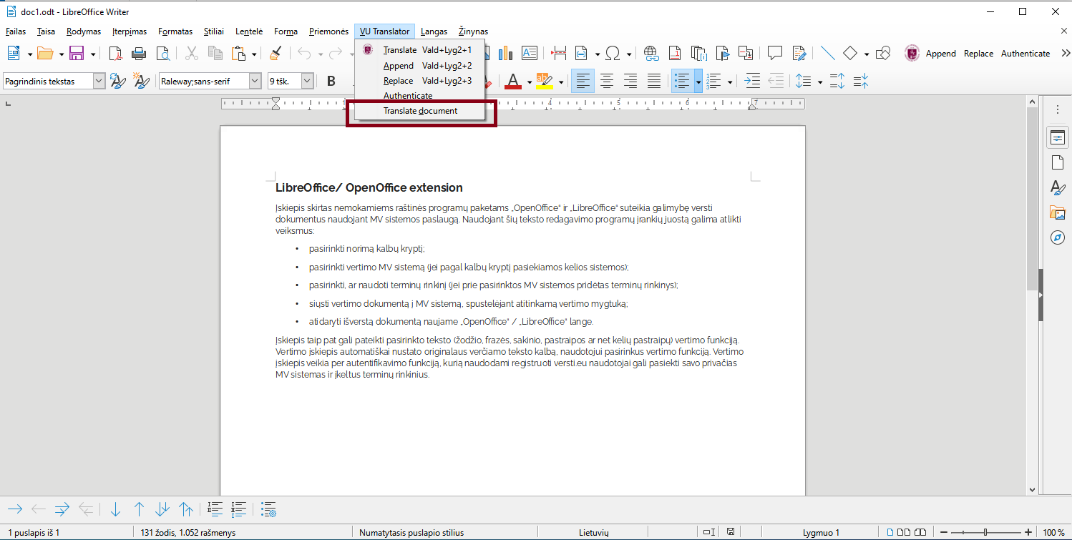Click the Redo arrow icon
1072x540 pixels.
point(335,53)
